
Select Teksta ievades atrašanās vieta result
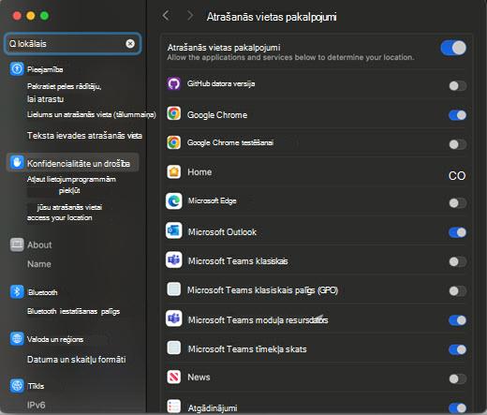tap(84, 136)
